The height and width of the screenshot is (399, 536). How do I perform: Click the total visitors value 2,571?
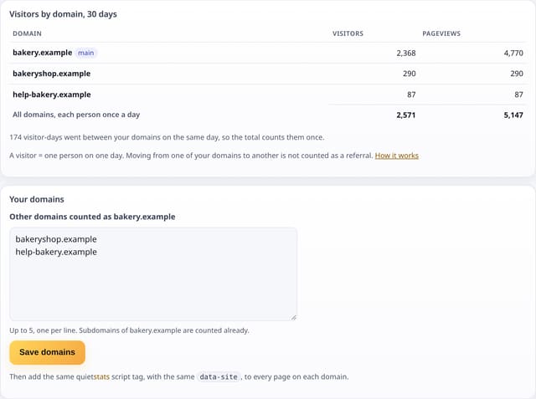tap(406, 115)
